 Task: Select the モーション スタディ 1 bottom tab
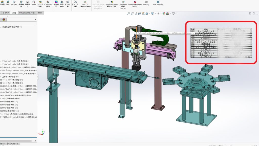pyautogui.click(x=12, y=144)
